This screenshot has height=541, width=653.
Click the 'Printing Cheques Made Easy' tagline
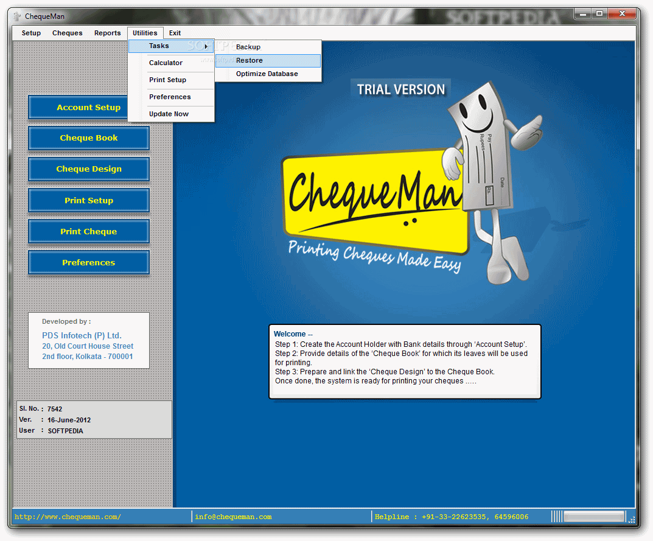coord(375,256)
